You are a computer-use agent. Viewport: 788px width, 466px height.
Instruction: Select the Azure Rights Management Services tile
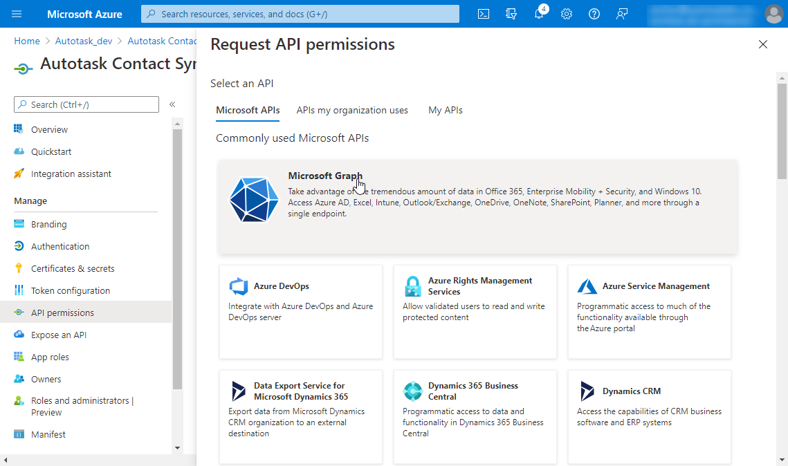[475, 311]
